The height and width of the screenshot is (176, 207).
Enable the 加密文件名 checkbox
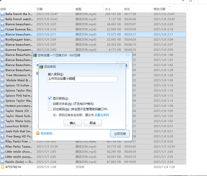point(50,104)
